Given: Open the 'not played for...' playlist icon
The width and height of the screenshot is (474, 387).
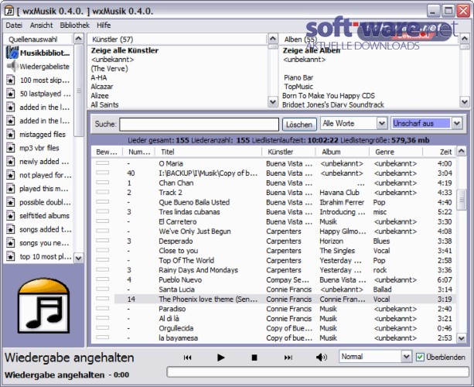Looking at the screenshot, I should coord(11,175).
